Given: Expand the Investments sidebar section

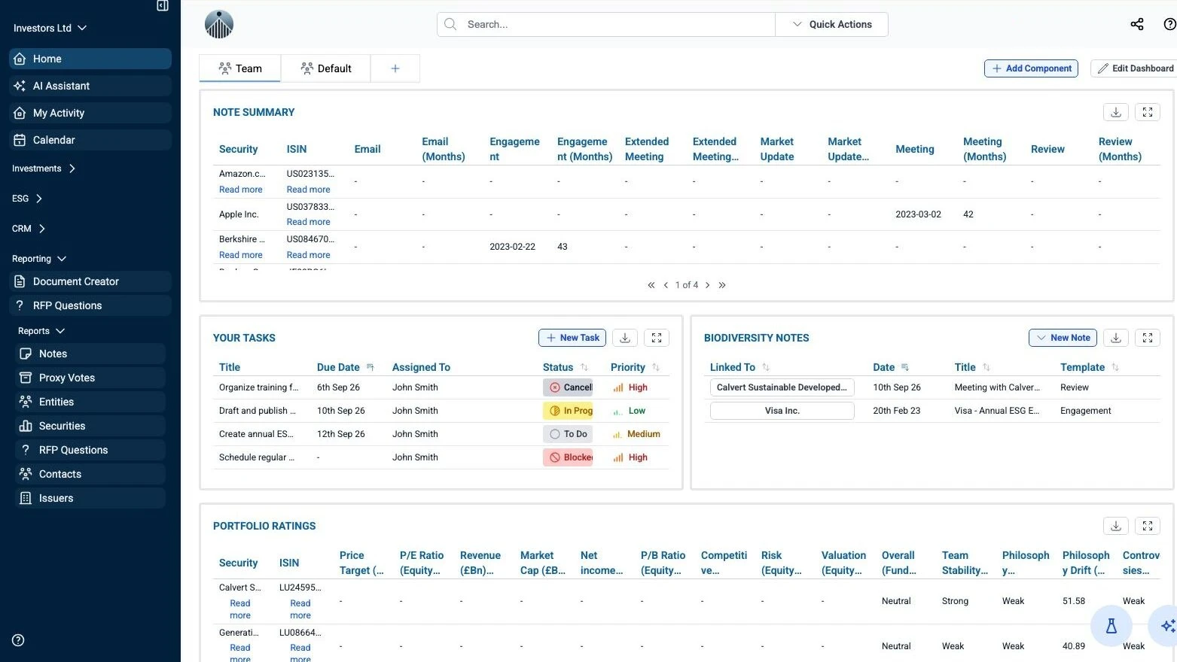Looking at the screenshot, I should tap(44, 169).
